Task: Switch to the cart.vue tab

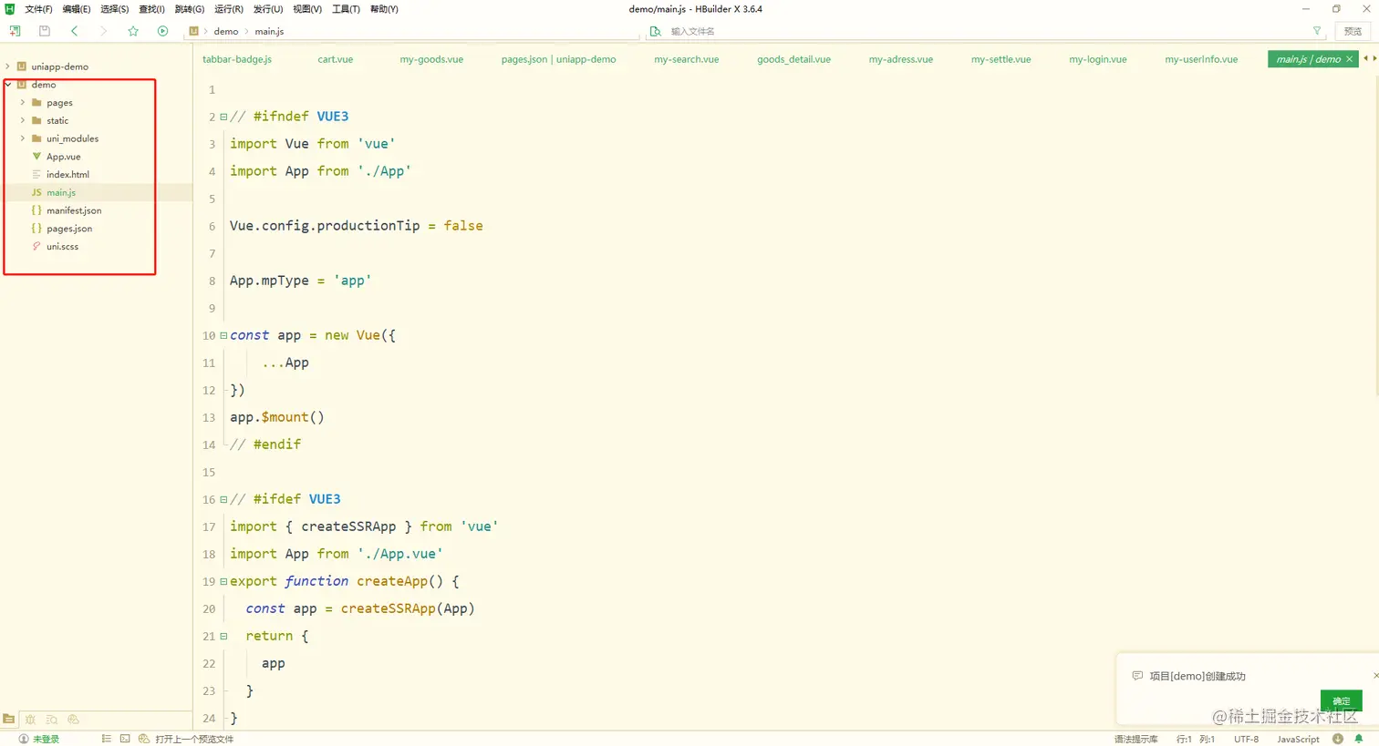Action: tap(336, 59)
